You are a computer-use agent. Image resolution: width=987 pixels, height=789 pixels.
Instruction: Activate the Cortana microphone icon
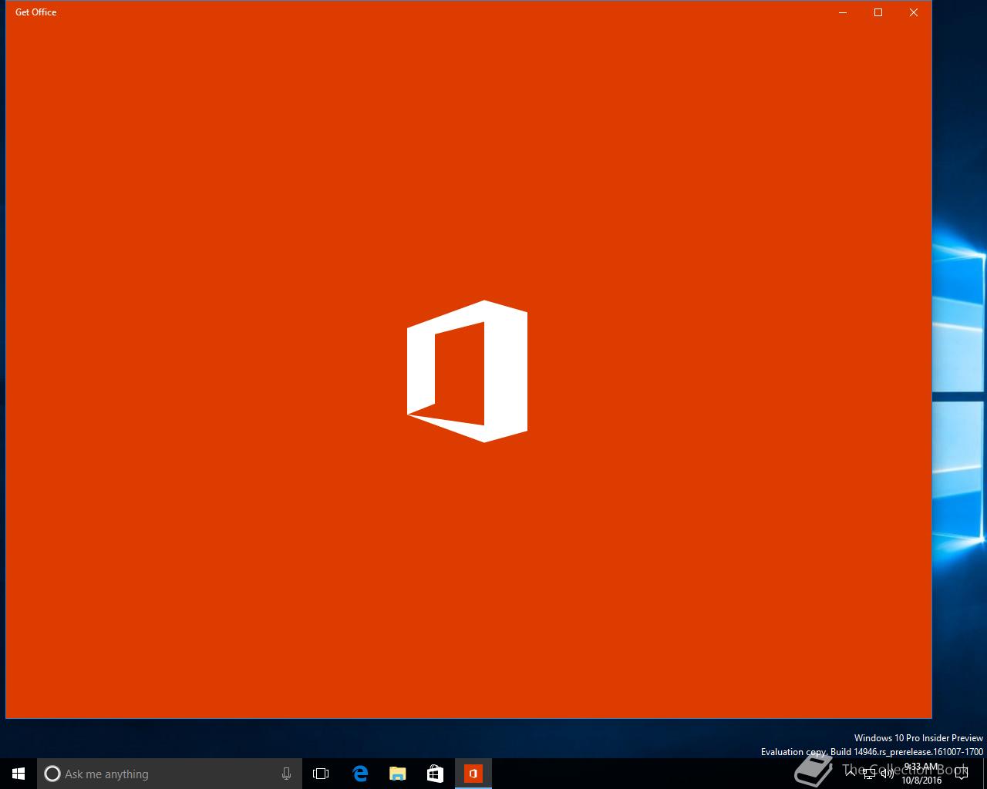tap(286, 774)
